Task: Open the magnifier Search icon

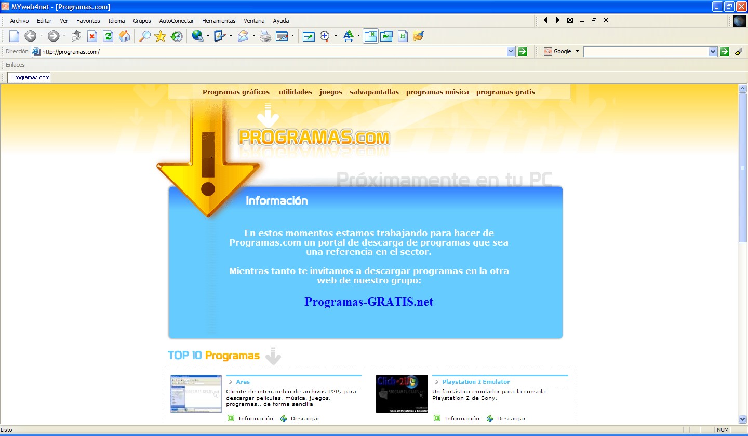Action: tap(144, 36)
